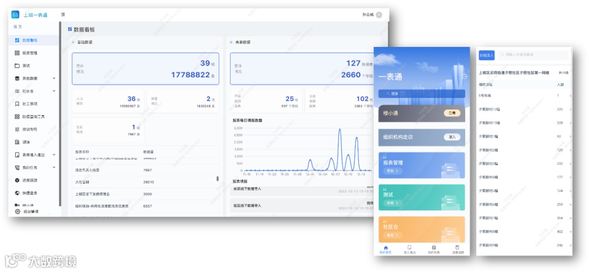
Task: Click 查看 on the 楼小通 mobile card
Action: tap(452, 113)
